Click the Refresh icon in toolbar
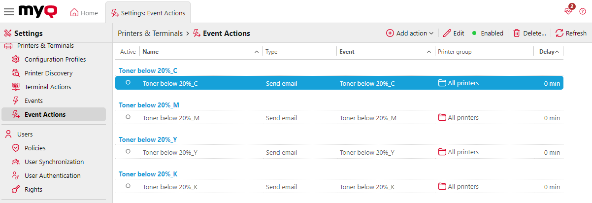This screenshot has height=203, width=592. (559, 33)
